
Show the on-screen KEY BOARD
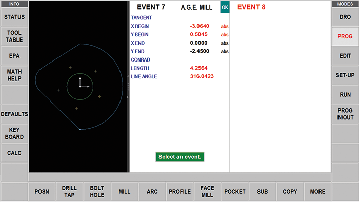[14, 134]
